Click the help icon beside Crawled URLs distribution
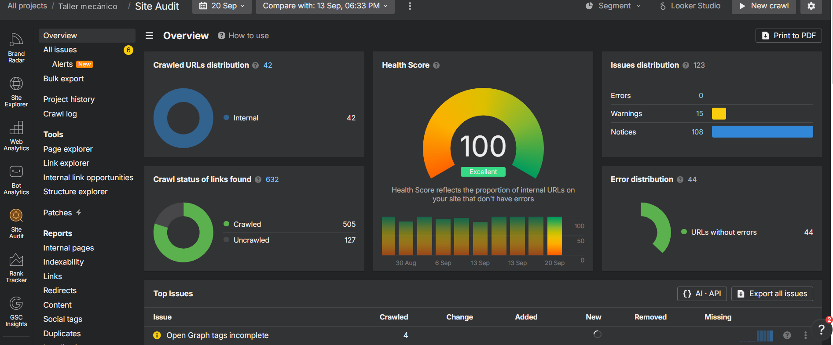 coord(255,65)
